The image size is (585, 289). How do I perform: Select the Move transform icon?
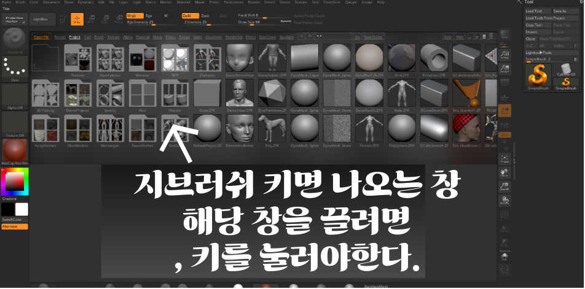point(91,19)
